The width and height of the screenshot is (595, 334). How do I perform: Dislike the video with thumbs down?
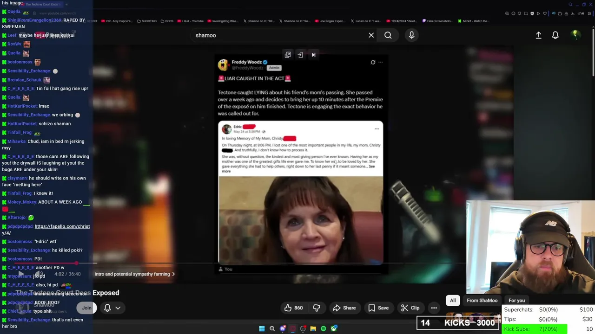tap(317, 308)
